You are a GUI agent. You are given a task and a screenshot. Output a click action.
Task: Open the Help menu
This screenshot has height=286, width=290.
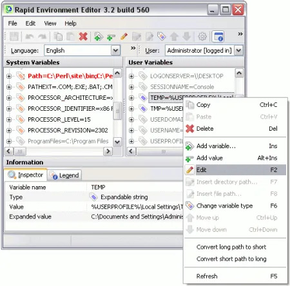click(70, 23)
